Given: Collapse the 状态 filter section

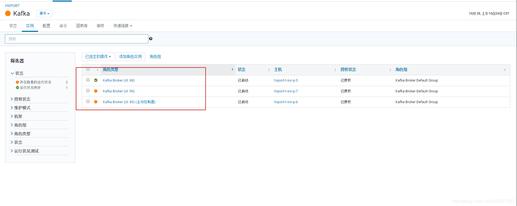Looking at the screenshot, I should click(17, 73).
